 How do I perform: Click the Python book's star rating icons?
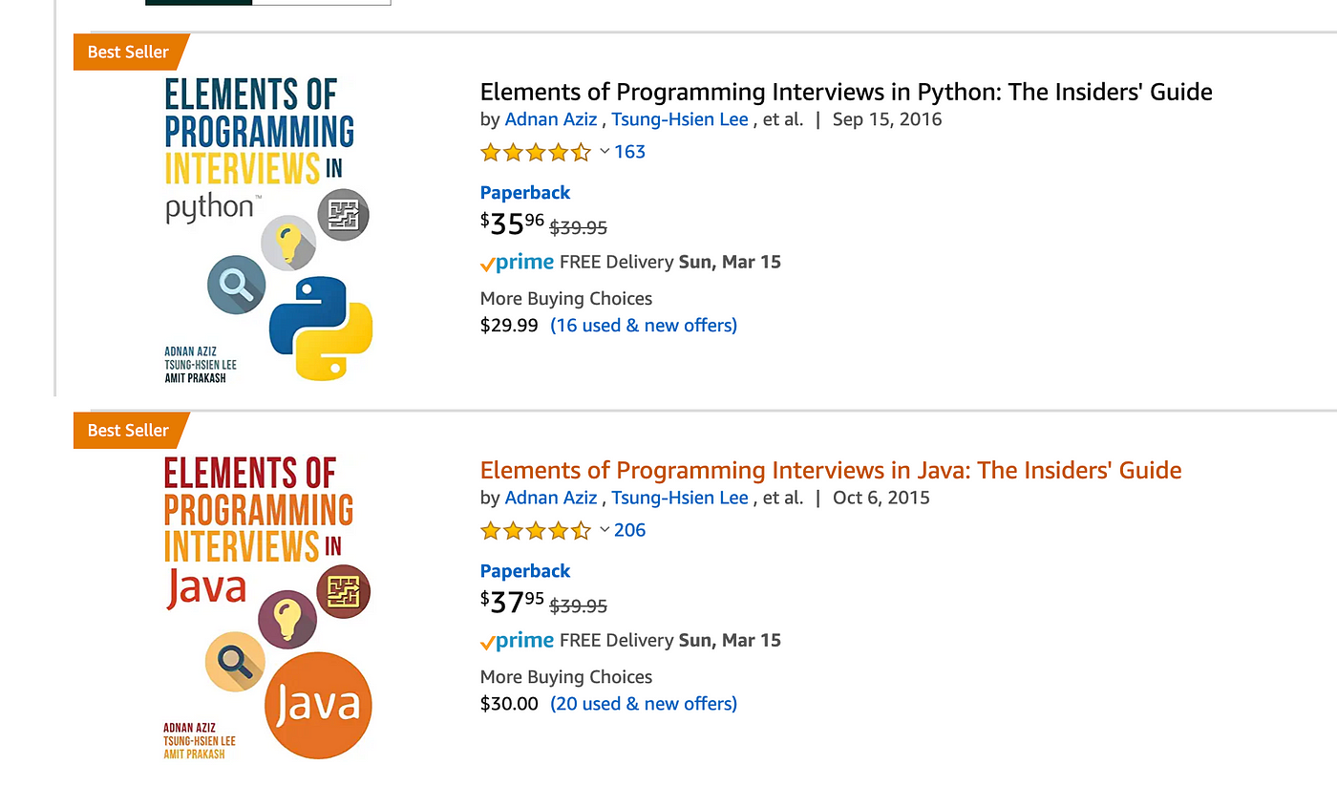coord(536,152)
